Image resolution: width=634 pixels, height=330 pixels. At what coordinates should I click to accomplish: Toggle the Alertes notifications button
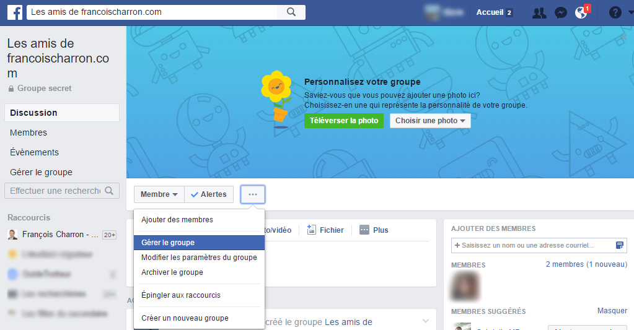(x=209, y=194)
